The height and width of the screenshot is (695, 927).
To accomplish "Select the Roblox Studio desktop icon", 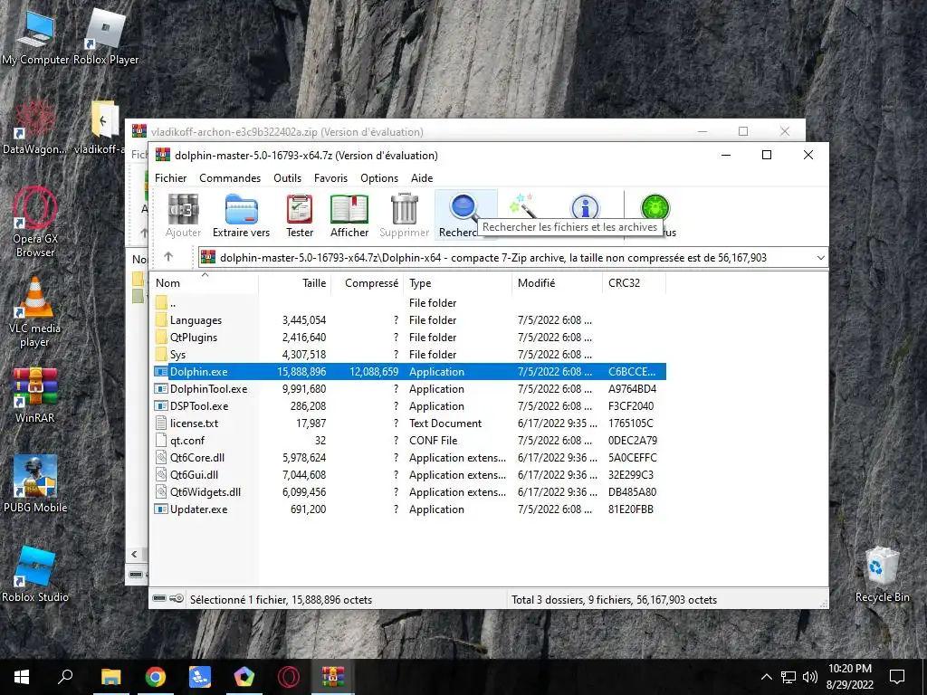I will tap(35, 574).
